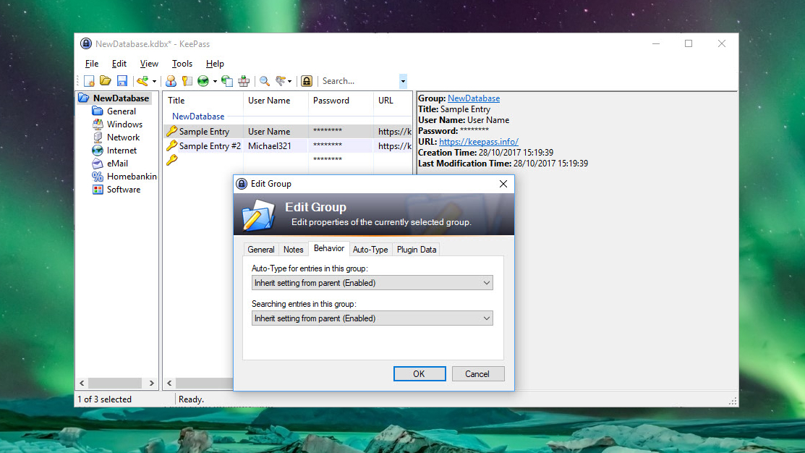Switch to the Notes tab

click(x=293, y=250)
